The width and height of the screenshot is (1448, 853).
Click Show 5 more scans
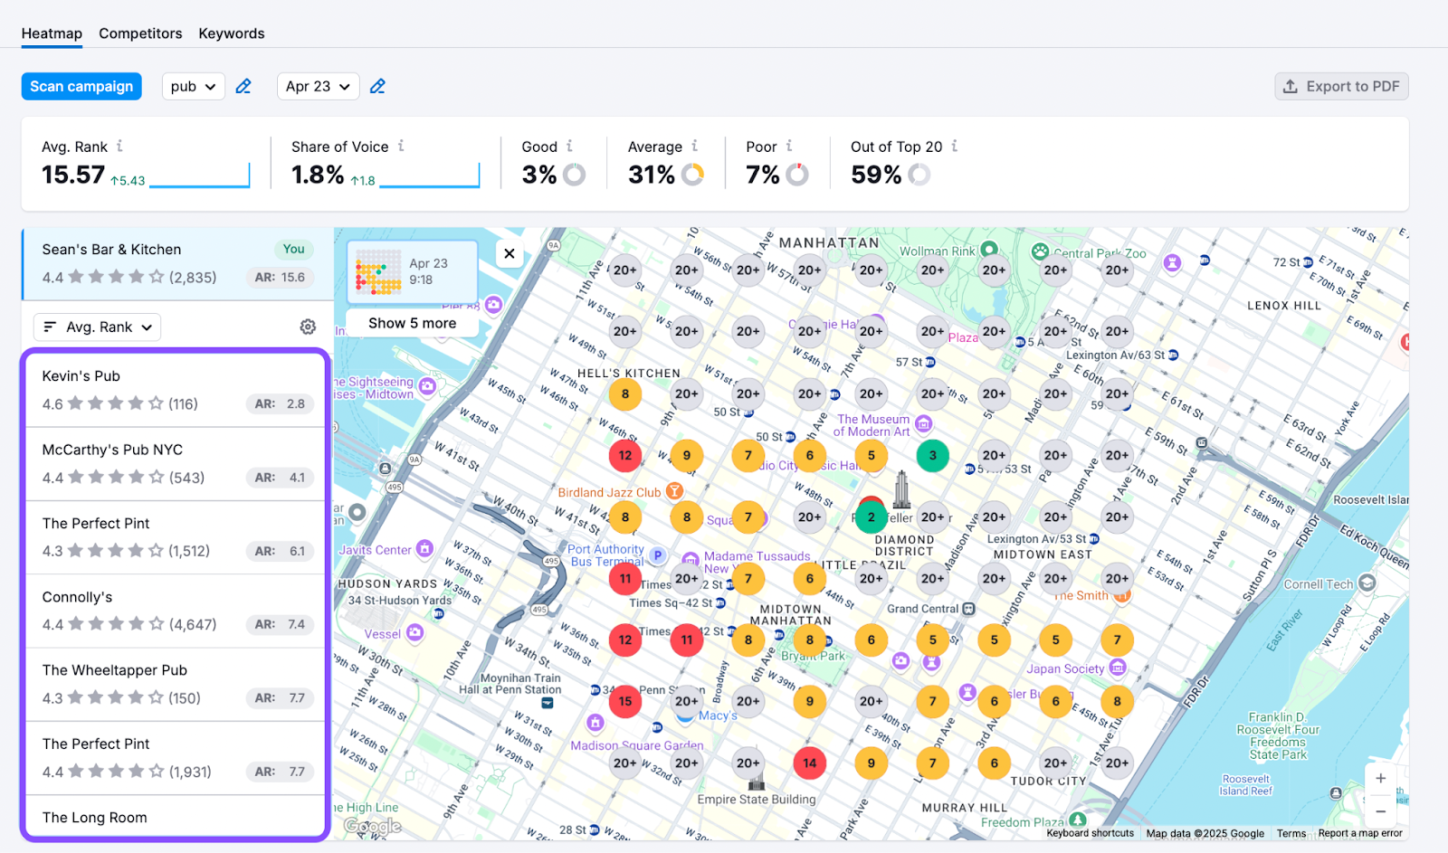pyautogui.click(x=412, y=323)
